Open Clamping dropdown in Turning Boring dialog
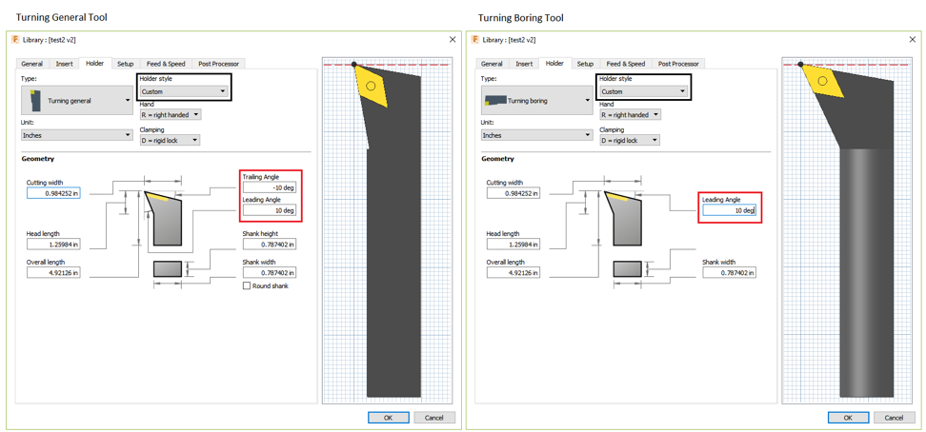926x432 pixels. 630,141
